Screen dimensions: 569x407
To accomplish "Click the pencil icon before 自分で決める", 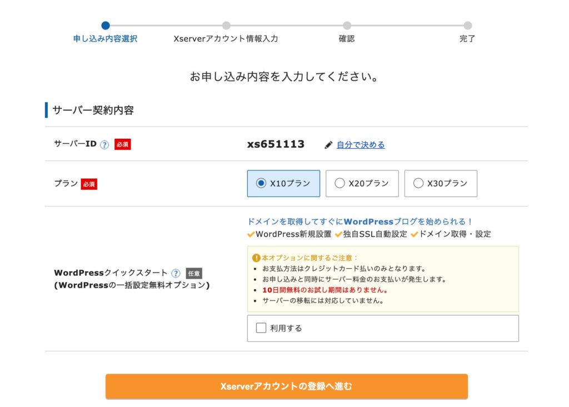I will pos(328,145).
